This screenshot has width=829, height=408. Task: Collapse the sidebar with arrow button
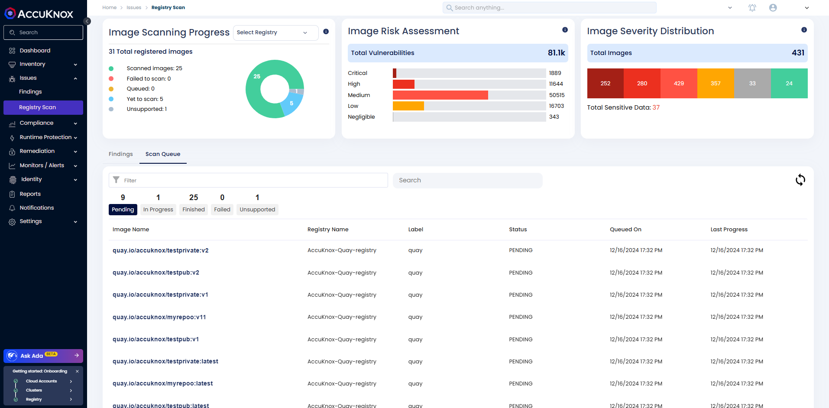click(x=87, y=21)
